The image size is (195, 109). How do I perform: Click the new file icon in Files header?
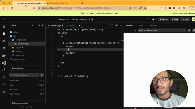click(x=39, y=25)
